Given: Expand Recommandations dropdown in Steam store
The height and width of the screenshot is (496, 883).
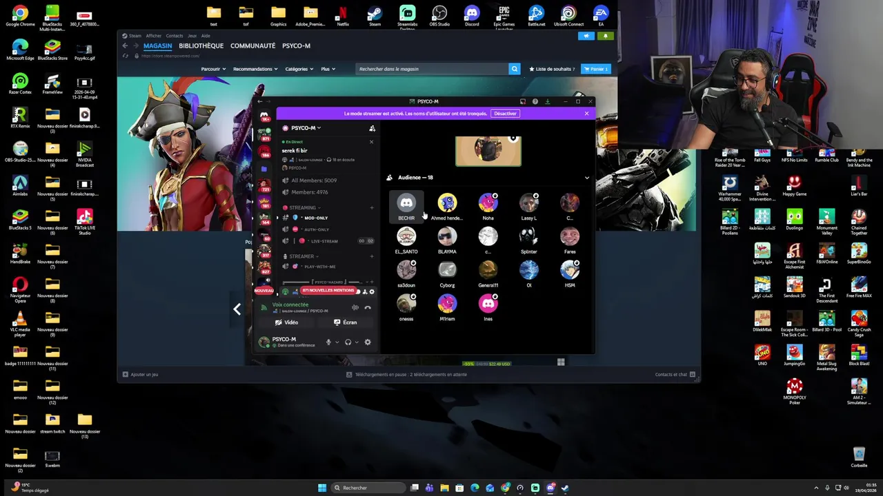Looking at the screenshot, I should 255,69.
